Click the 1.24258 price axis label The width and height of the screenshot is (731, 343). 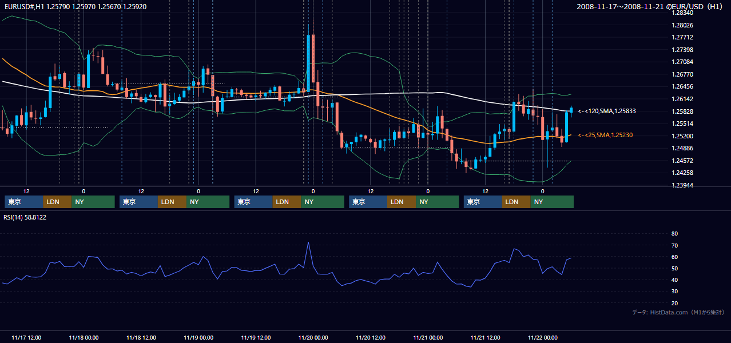(683, 173)
